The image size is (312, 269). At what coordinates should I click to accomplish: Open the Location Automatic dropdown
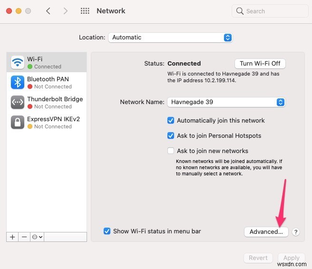point(170,38)
